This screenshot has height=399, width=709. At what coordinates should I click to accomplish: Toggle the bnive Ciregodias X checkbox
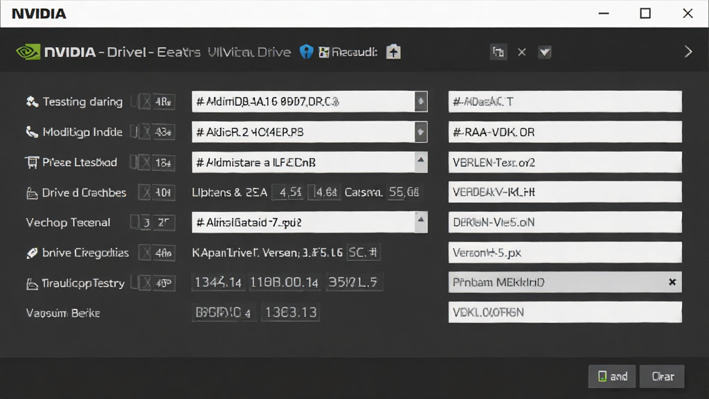(145, 252)
